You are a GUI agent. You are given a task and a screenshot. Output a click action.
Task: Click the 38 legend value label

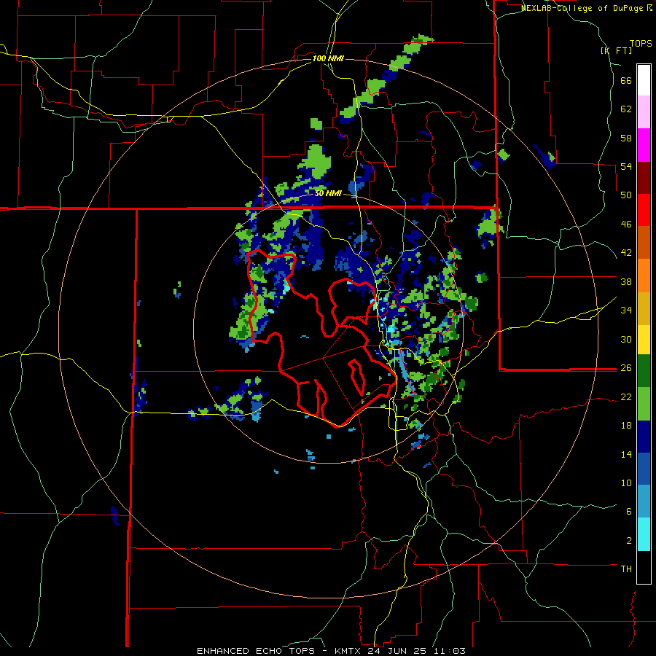pos(626,281)
